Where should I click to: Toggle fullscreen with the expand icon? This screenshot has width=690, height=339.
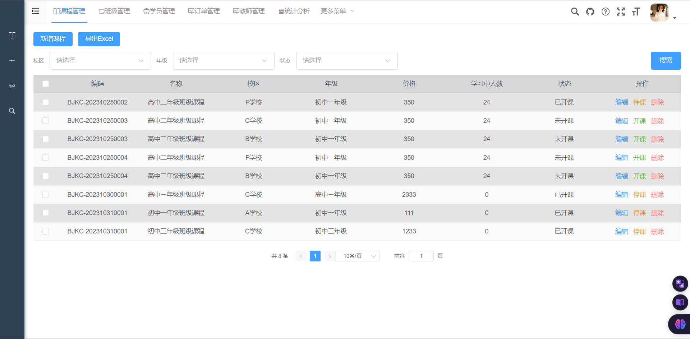click(x=621, y=12)
